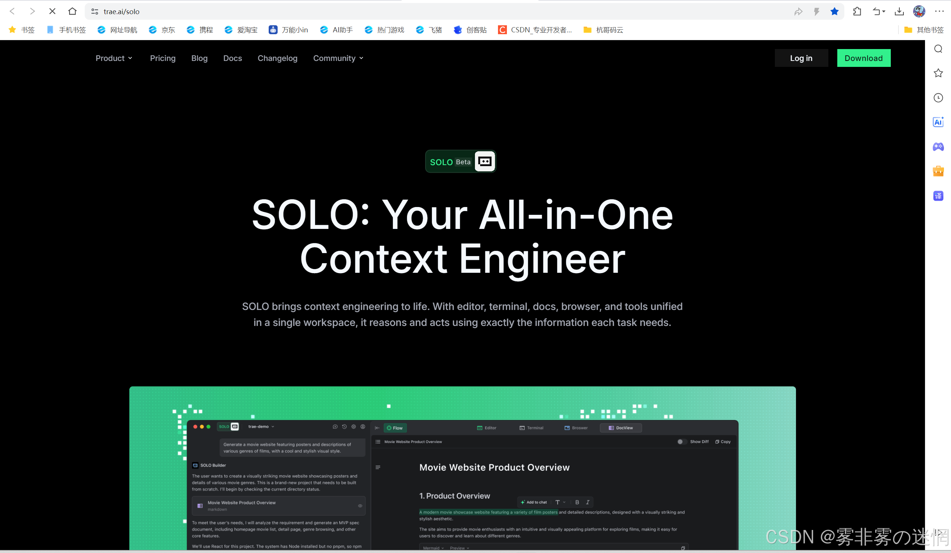The image size is (951, 553).
Task: Click the browser home icon
Action: (x=72, y=11)
